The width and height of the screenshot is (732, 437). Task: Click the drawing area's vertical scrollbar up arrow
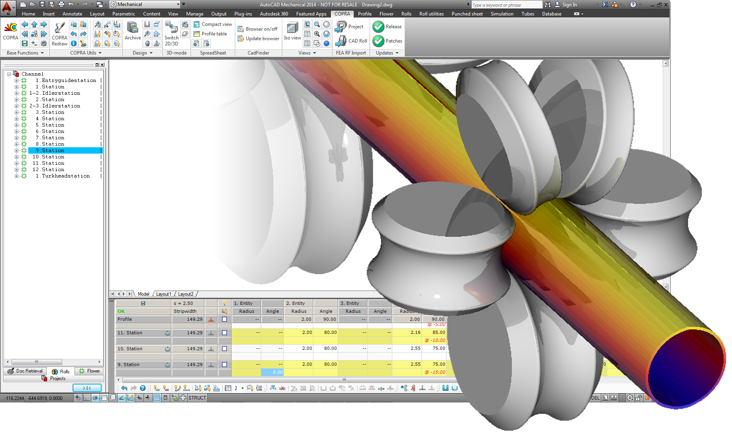[665, 63]
